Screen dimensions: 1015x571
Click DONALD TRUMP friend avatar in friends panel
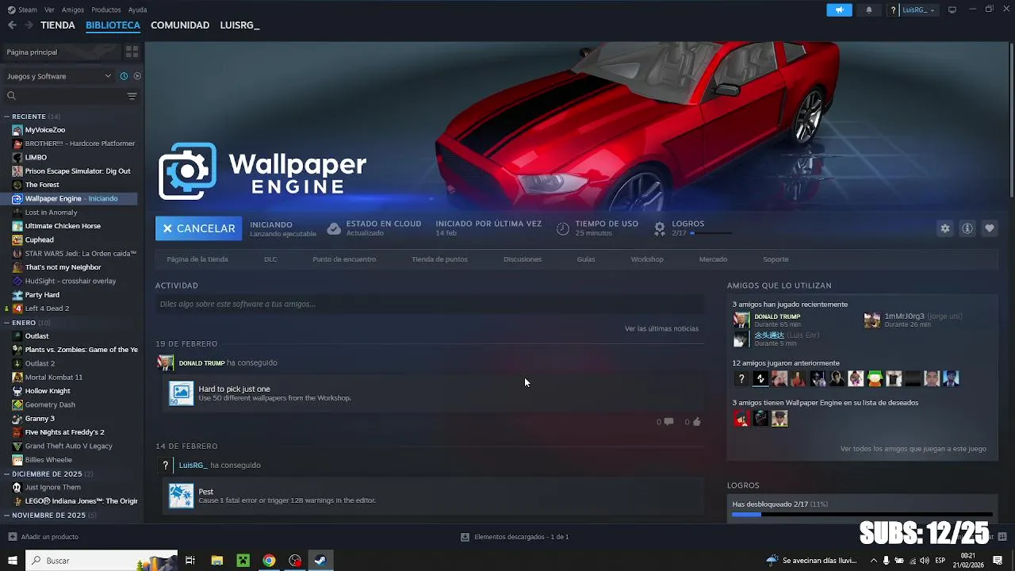741,320
